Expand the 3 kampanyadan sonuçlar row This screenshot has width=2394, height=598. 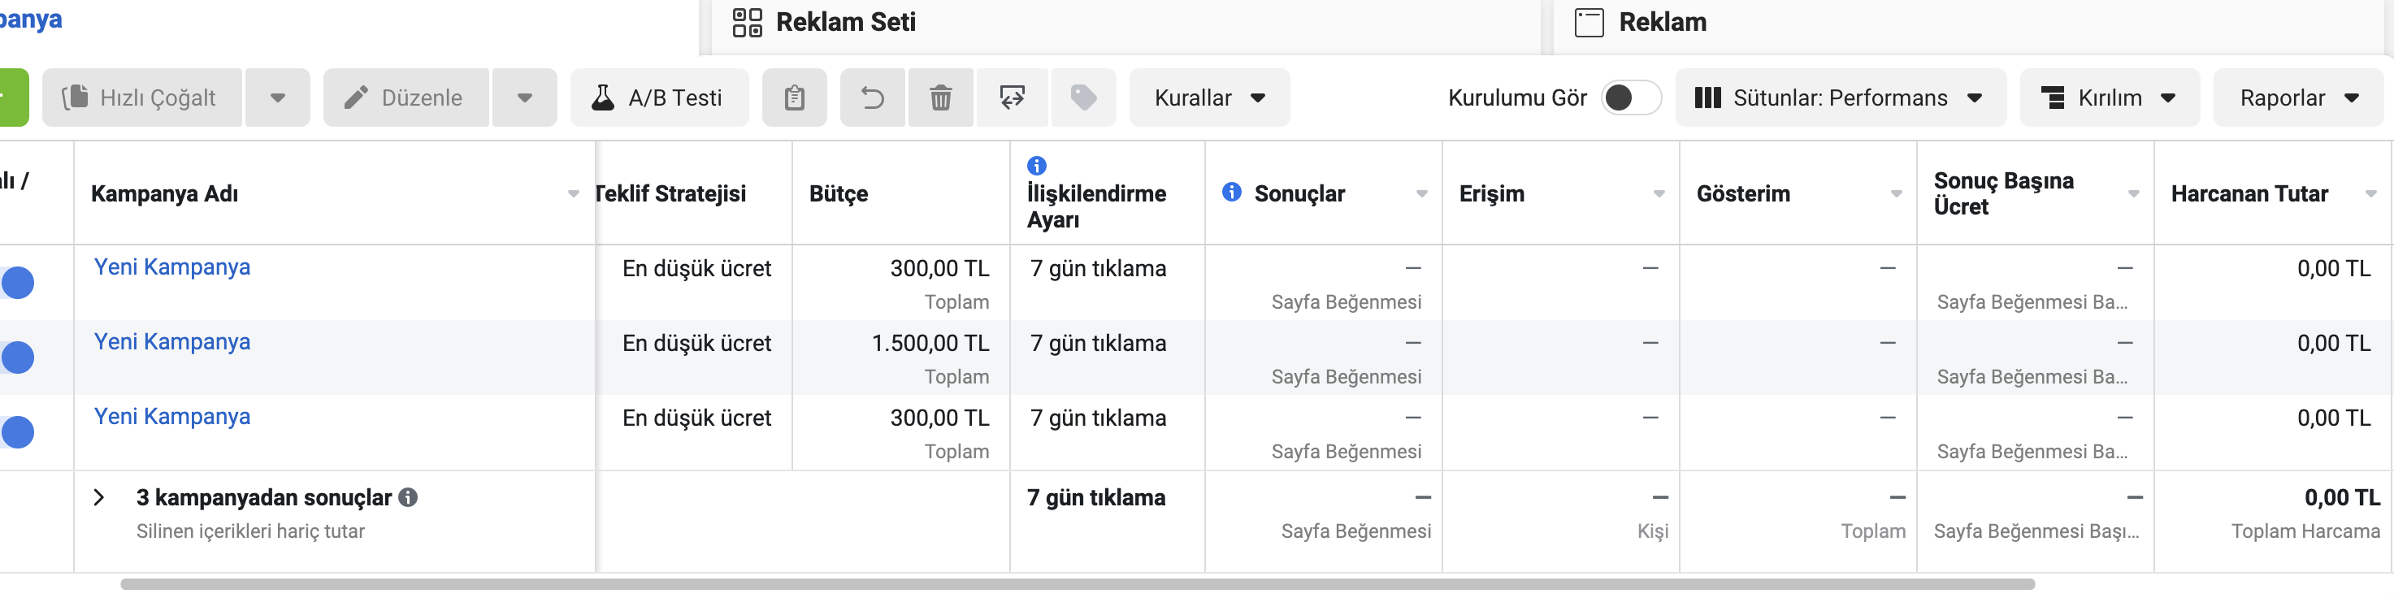(x=99, y=498)
